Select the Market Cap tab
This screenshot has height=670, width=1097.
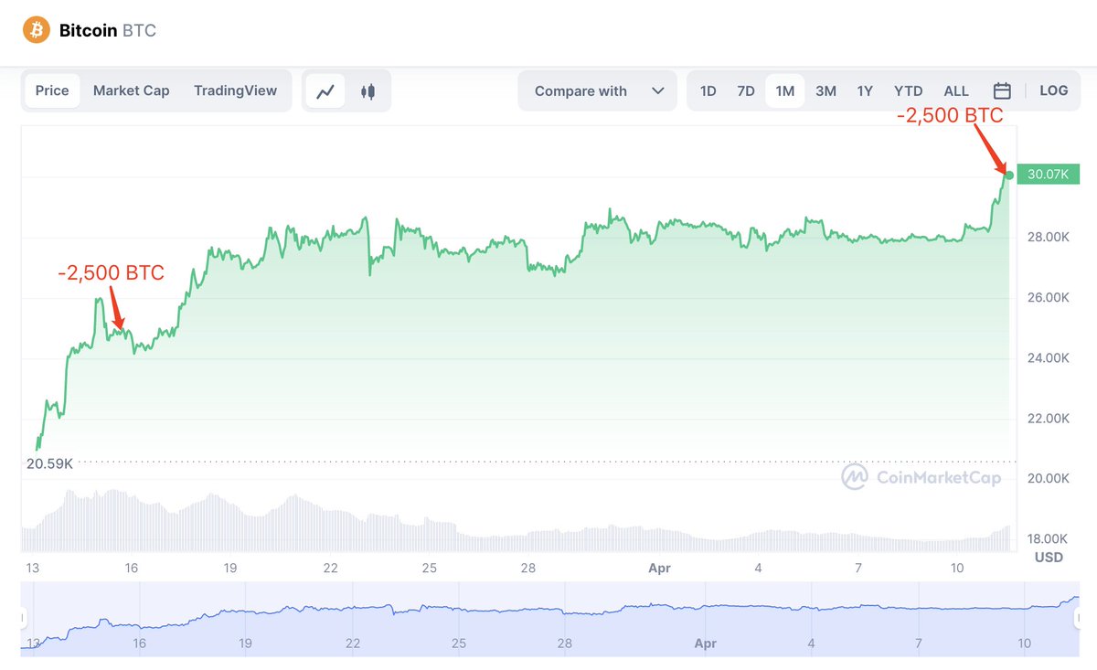tap(132, 90)
